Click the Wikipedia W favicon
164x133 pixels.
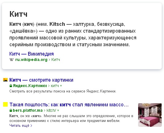(x=12, y=60)
